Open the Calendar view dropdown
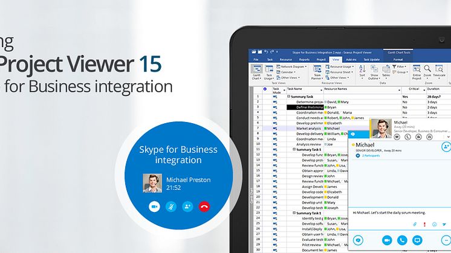451x253 pixels. (x=285, y=72)
